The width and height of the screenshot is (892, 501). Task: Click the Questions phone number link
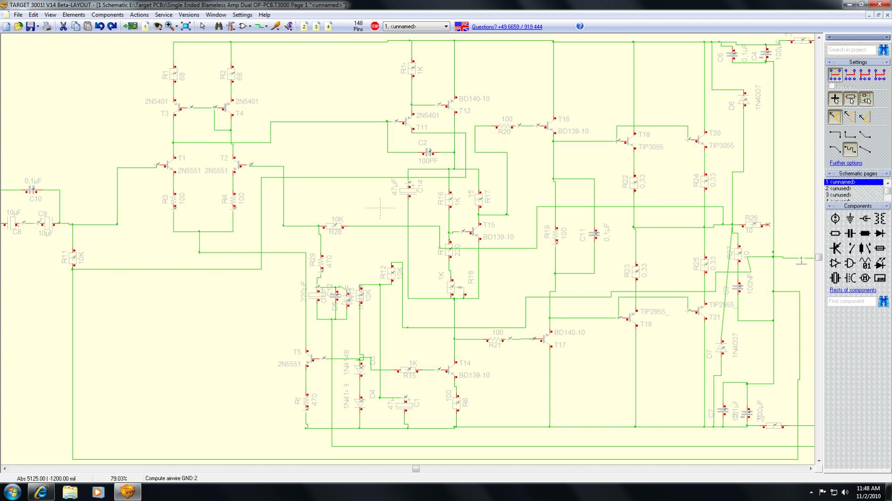(507, 27)
